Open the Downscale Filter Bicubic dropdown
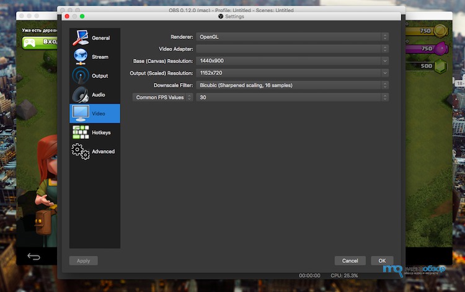The image size is (465, 292). 292,85
